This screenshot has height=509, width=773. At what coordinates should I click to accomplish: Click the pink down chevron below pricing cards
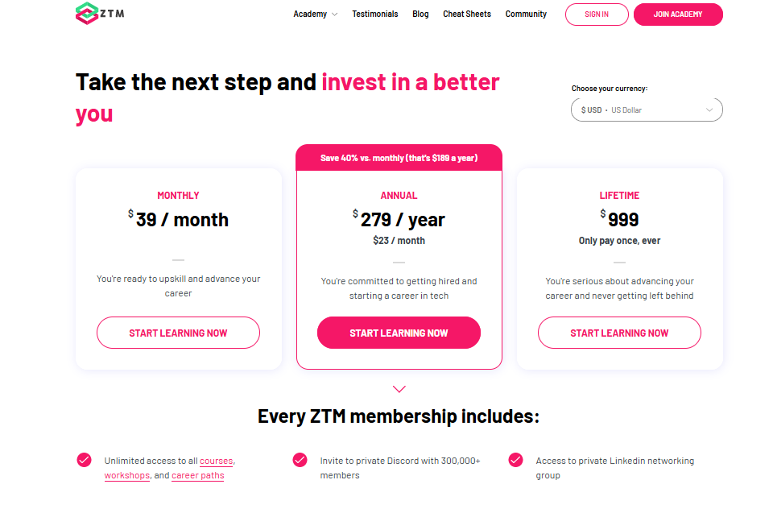(x=399, y=389)
